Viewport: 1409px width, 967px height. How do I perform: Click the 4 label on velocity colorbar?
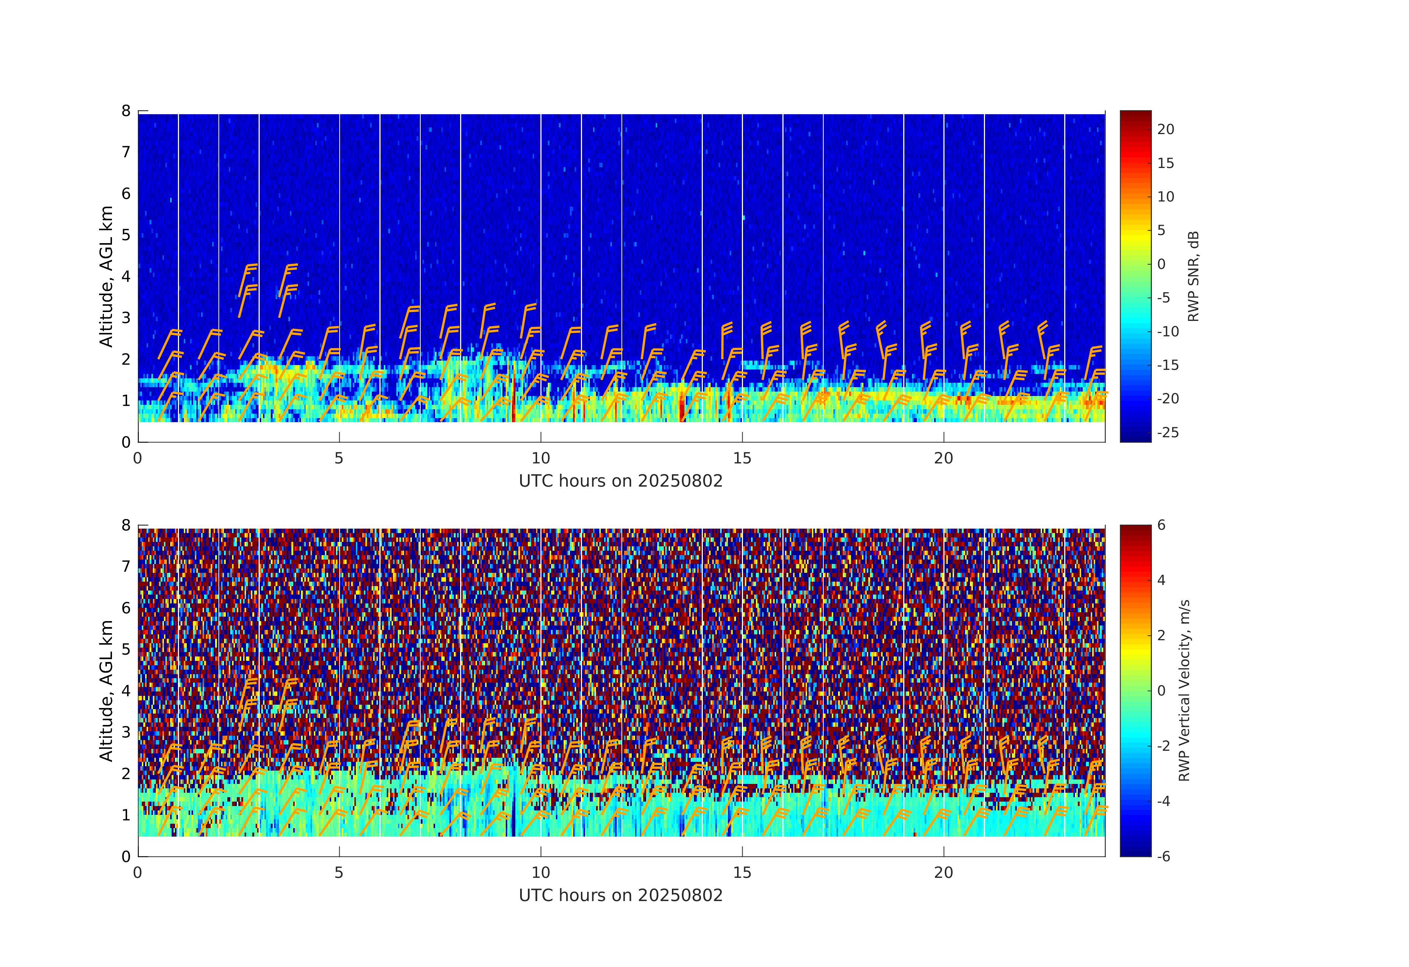coord(1161,580)
